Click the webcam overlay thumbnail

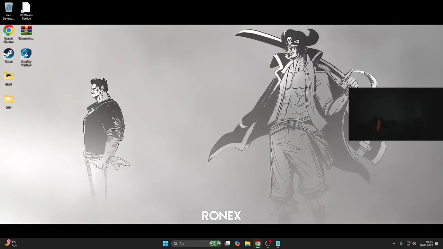click(396, 114)
